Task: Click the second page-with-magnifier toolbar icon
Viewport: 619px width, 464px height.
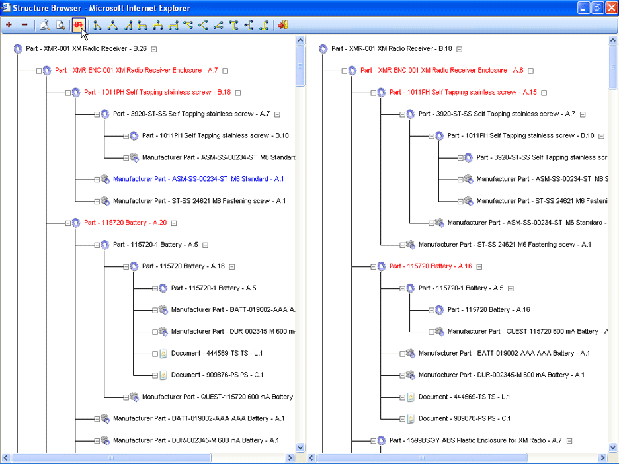Action: click(x=60, y=25)
